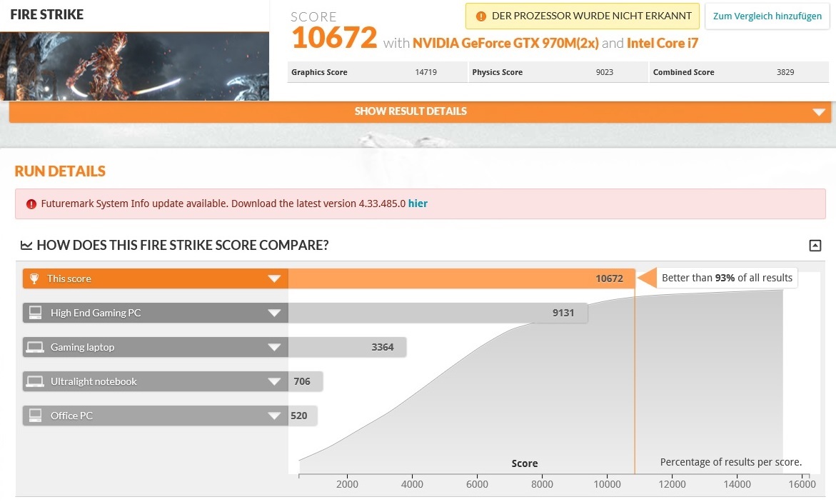The height and width of the screenshot is (502, 836).
Task: Click the orange This score bar value 10672
Action: coord(609,278)
